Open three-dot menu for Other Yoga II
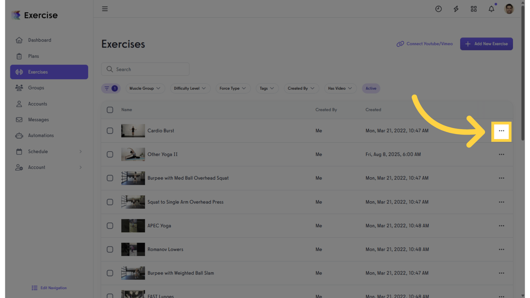This screenshot has width=530, height=298. 501,154
